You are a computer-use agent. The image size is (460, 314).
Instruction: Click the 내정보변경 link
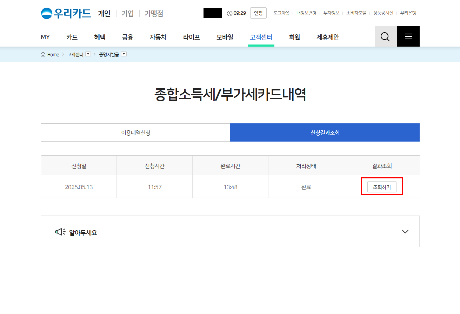[306, 13]
